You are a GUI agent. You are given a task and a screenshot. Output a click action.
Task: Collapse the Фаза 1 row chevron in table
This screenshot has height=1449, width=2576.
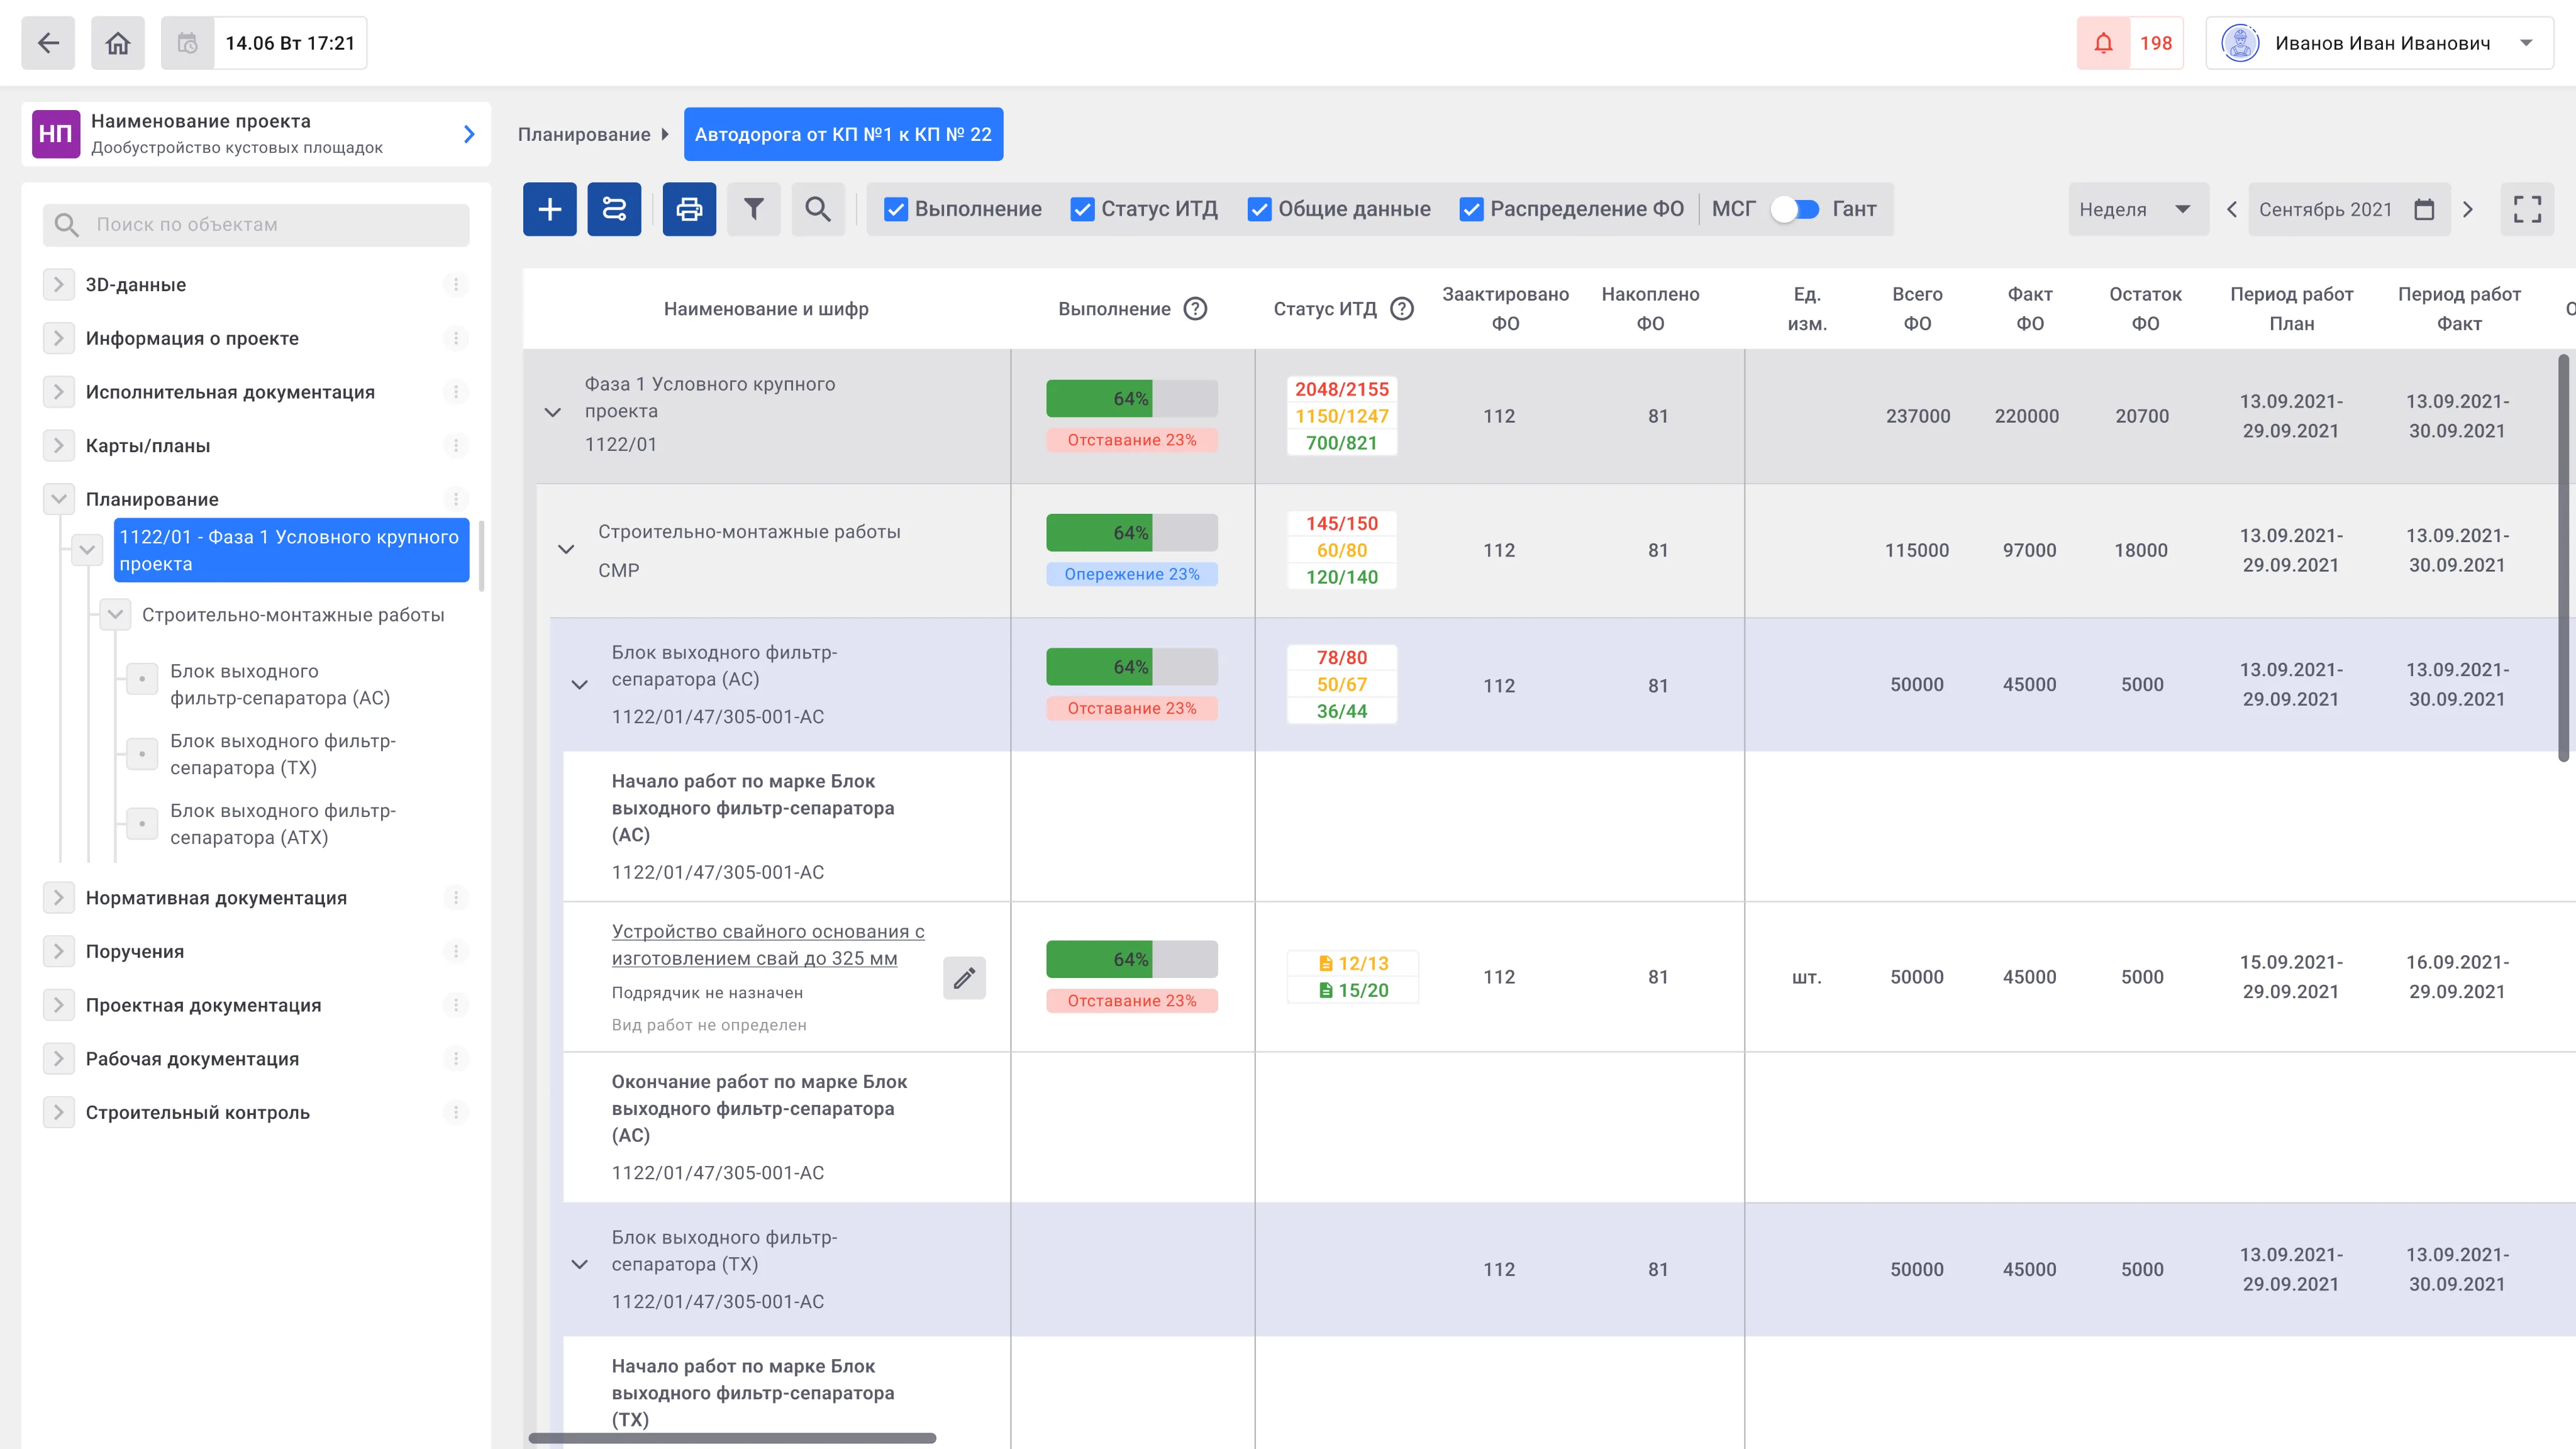552,413
